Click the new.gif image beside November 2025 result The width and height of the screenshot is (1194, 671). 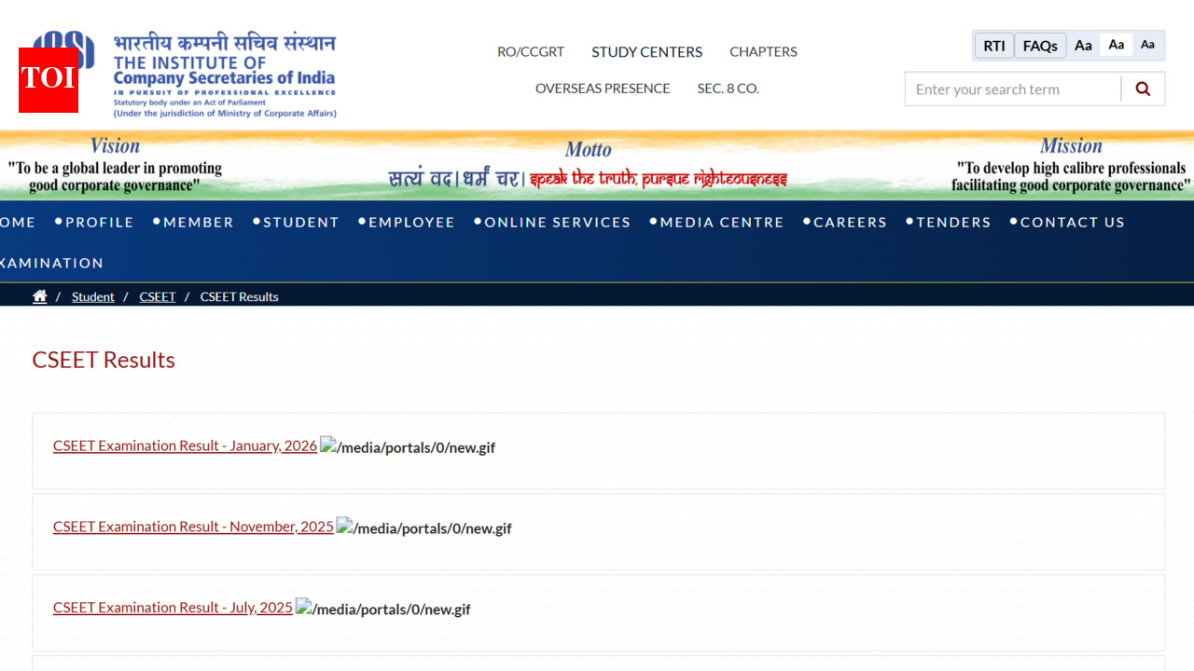tap(424, 527)
